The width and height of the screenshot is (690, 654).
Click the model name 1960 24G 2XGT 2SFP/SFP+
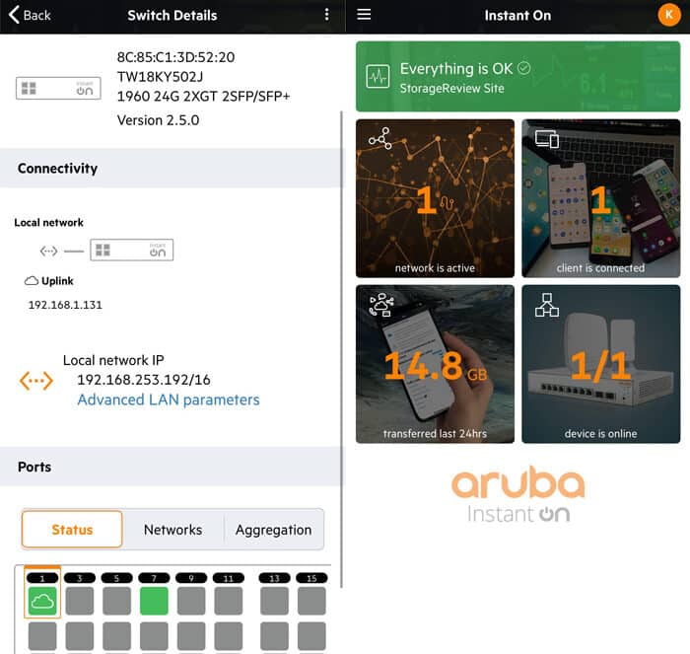[x=203, y=96]
